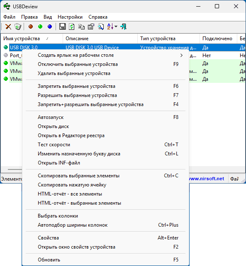This screenshot has height=266, width=246.
Task: Click the USB DISK 3.0 USB Device description cell
Action: coord(92,48)
